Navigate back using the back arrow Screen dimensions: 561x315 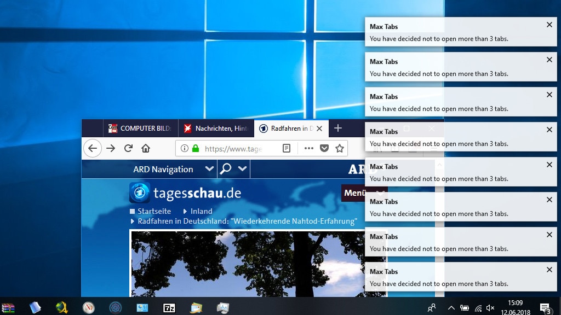tap(93, 148)
